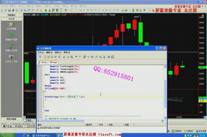Expand the 帮助与链接 sidebar section
The image size is (207, 137).
click(11, 119)
